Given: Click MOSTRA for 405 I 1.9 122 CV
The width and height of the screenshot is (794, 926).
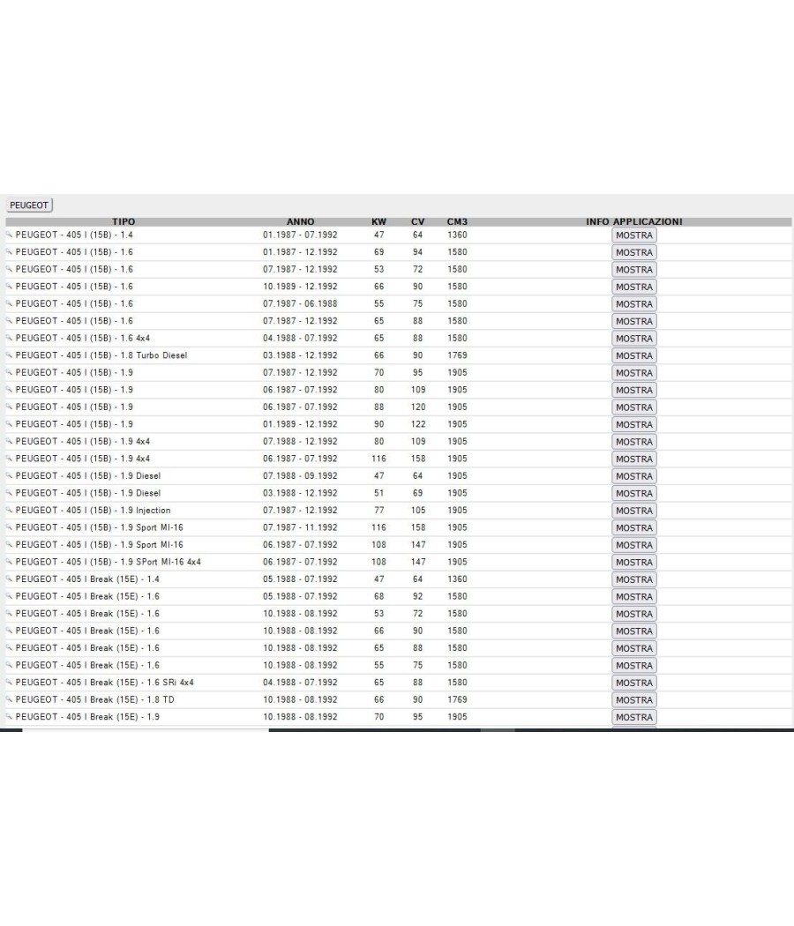Looking at the screenshot, I should coord(634,424).
